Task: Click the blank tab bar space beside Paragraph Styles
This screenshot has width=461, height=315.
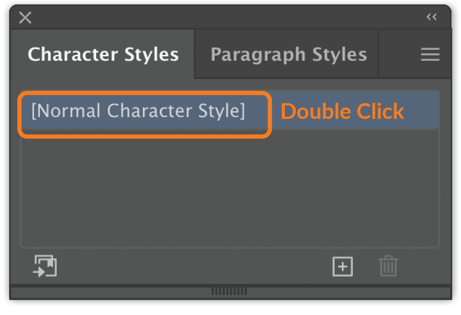Action: (x=398, y=54)
